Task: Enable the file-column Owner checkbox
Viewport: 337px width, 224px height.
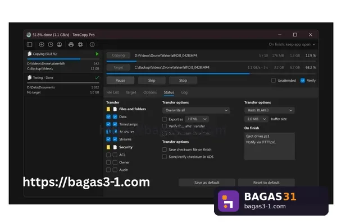Action: point(115,162)
